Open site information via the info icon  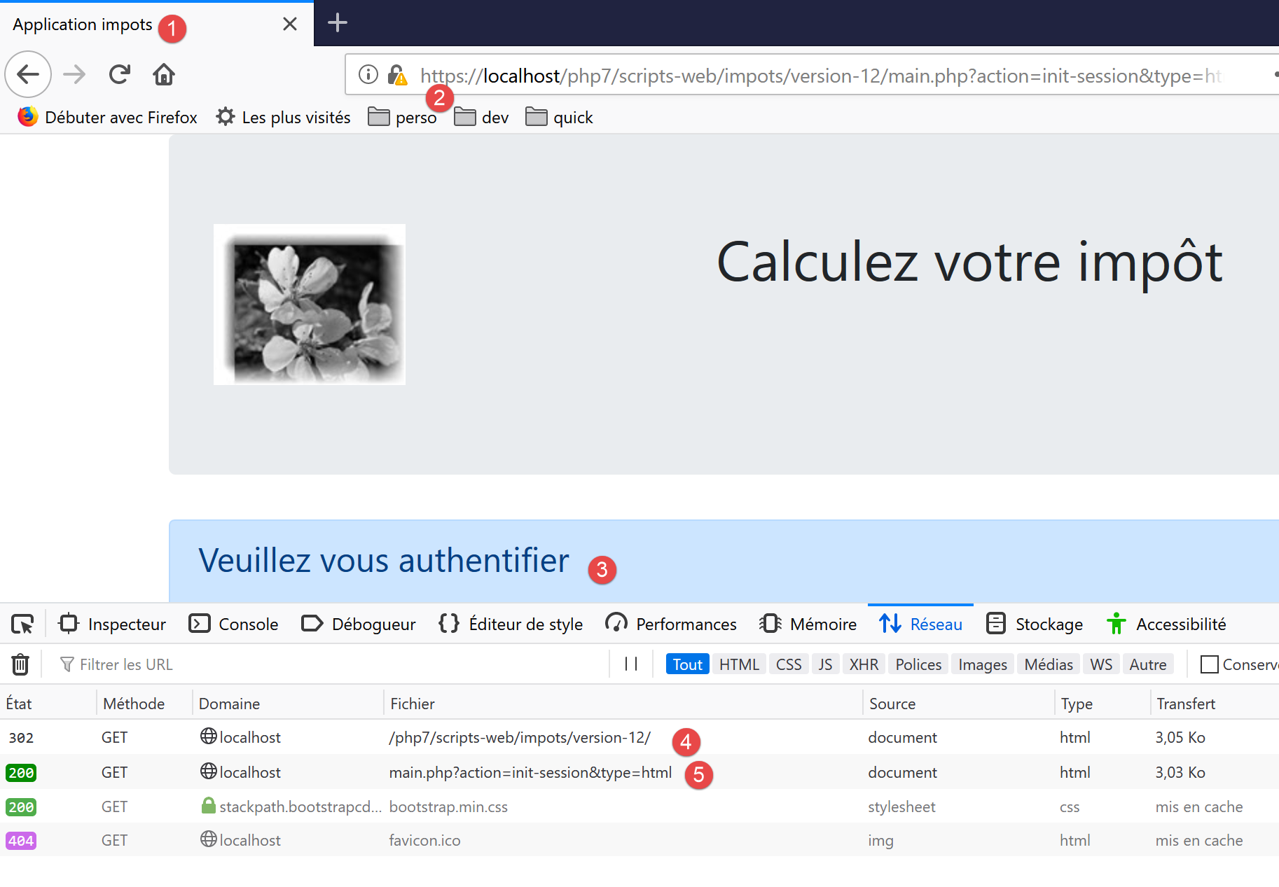pos(368,74)
